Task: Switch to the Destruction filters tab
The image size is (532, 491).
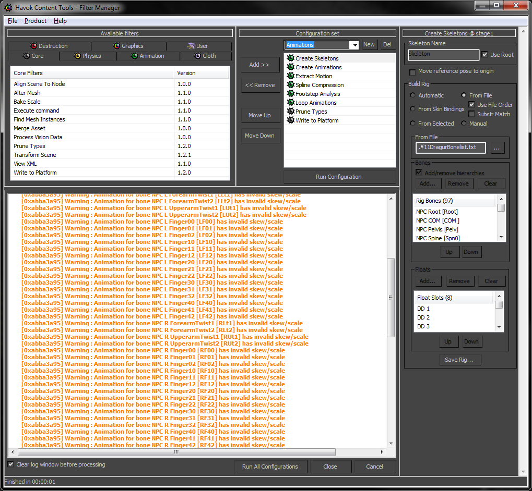Action: coord(50,46)
